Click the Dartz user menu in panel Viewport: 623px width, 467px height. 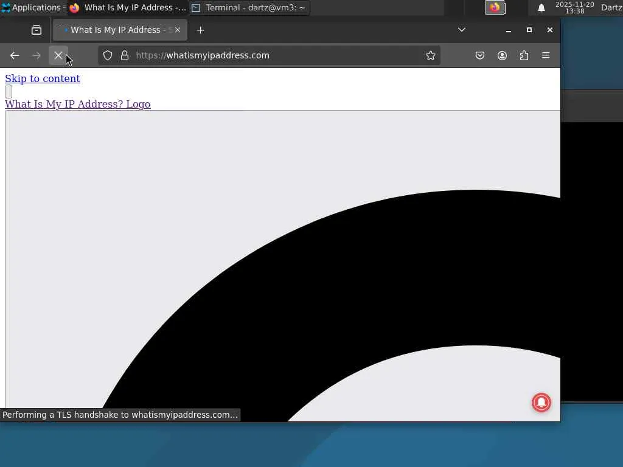(x=611, y=7)
